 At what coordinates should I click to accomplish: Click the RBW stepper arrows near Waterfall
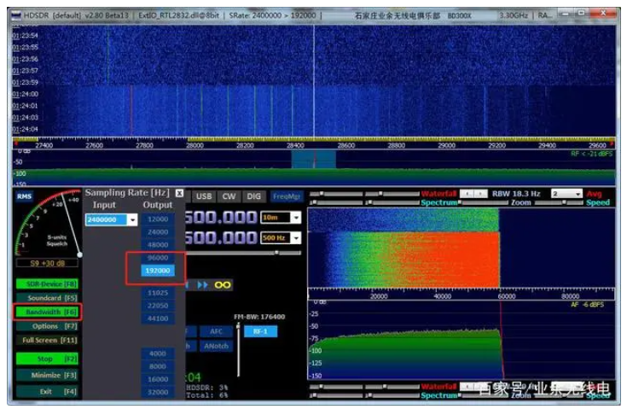tap(473, 194)
